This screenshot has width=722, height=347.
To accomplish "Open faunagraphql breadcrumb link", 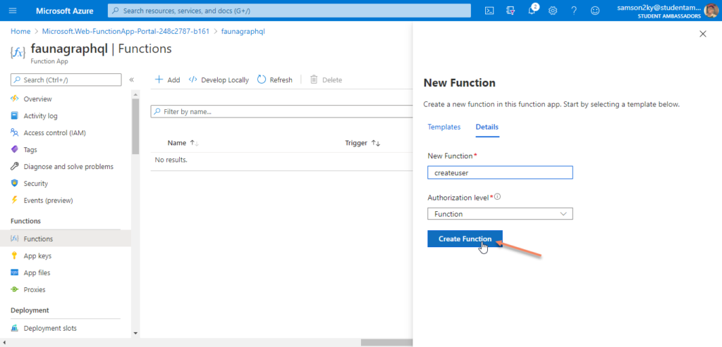I will [x=243, y=31].
